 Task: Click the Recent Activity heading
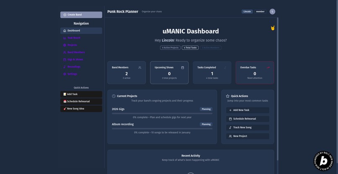tap(191, 156)
